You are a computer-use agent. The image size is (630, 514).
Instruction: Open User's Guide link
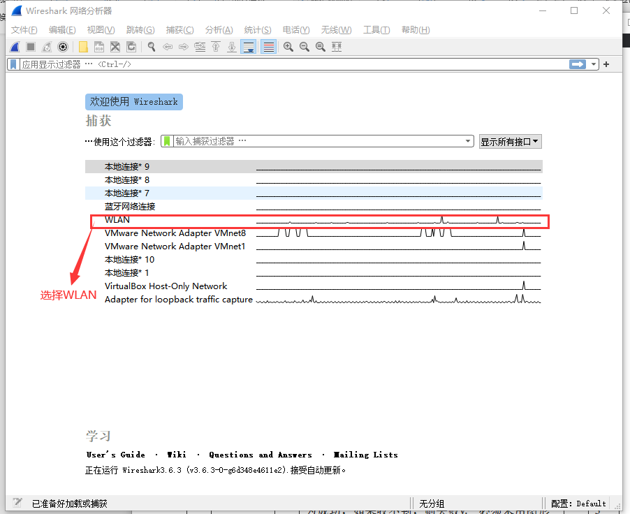[x=116, y=455]
